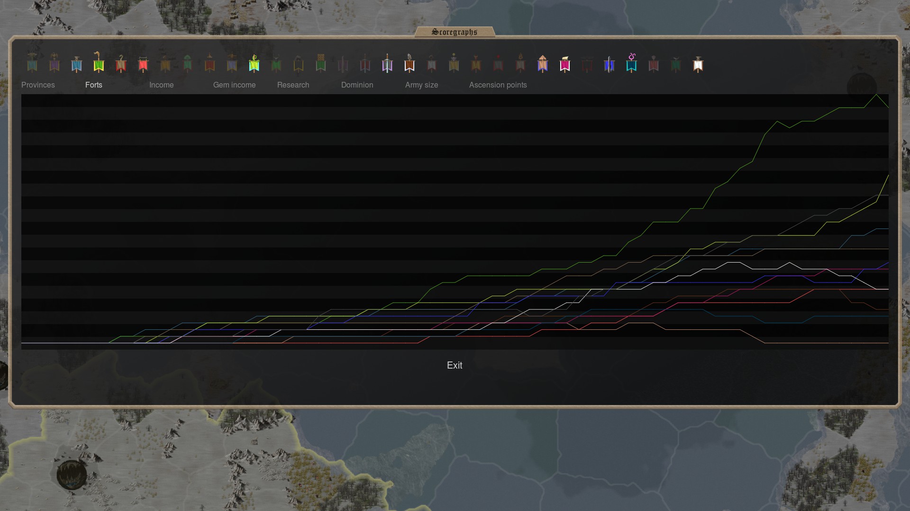Image resolution: width=910 pixels, height=511 pixels.
Task: Toggle the brown helmet banner with white border
Action: point(409,63)
